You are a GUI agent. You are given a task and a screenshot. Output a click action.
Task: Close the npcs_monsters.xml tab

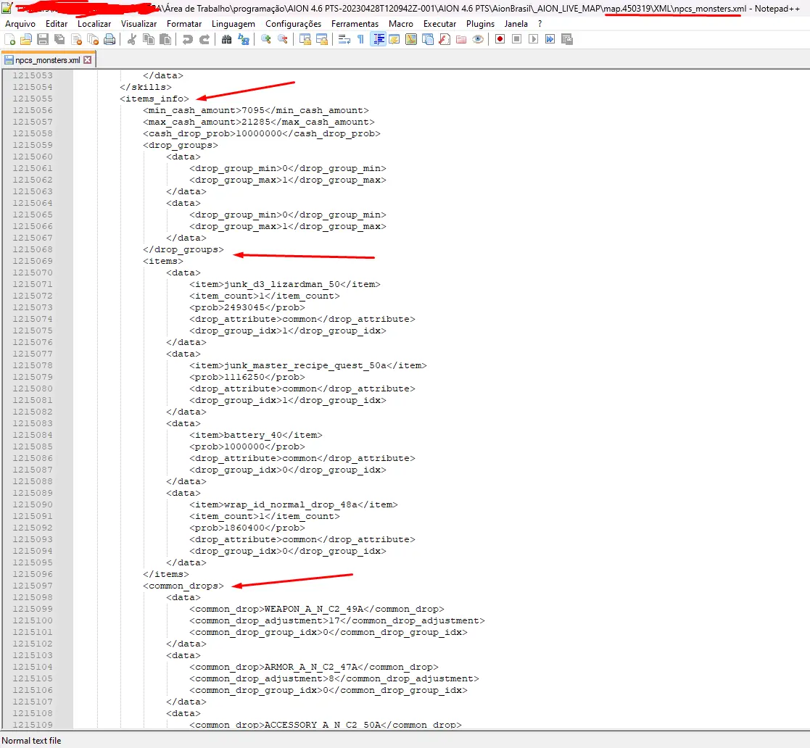pyautogui.click(x=88, y=60)
